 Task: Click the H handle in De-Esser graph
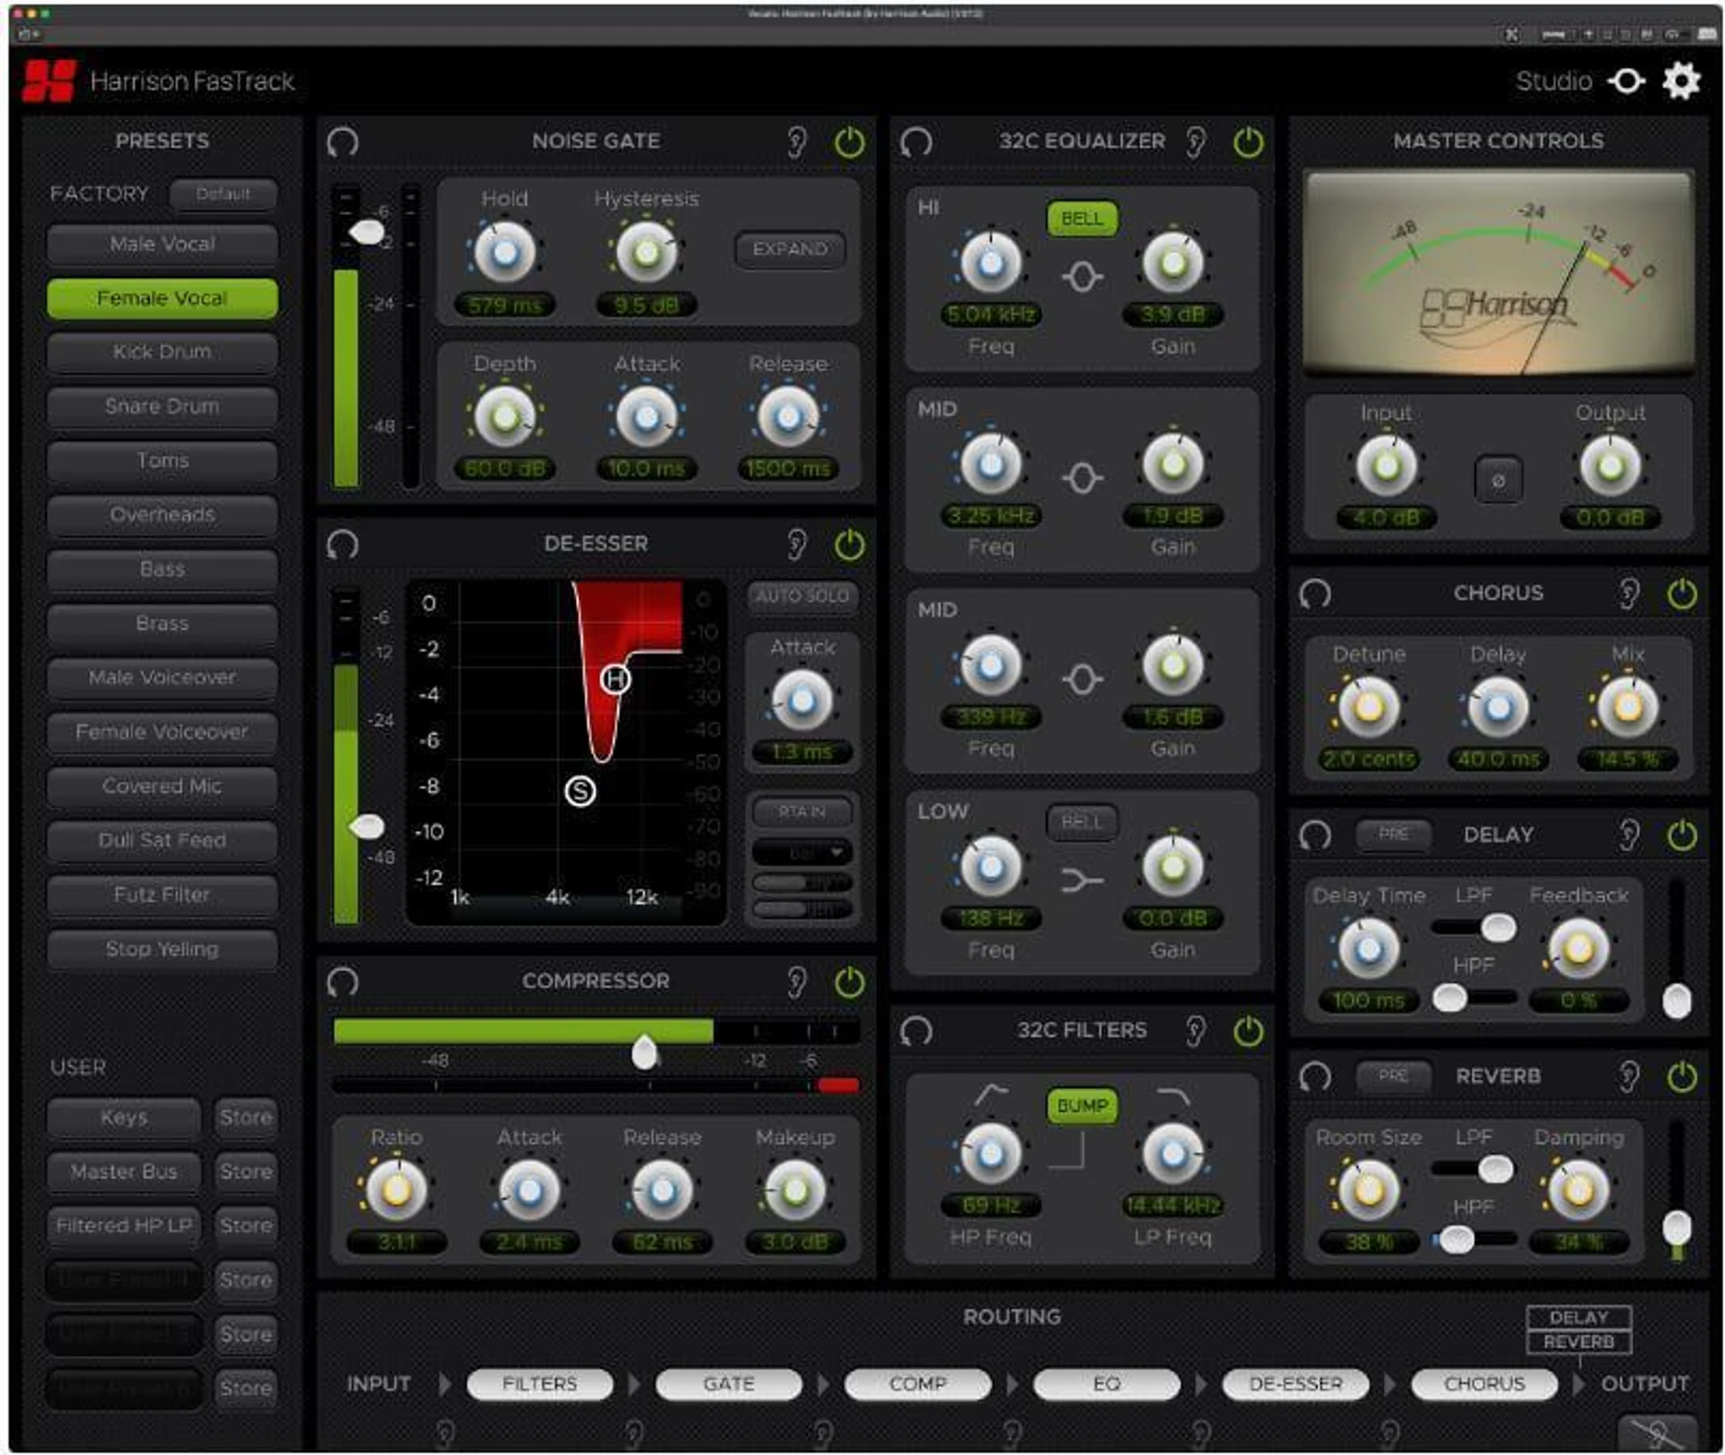click(x=615, y=680)
